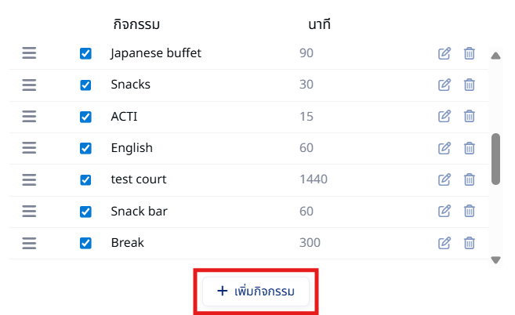The height and width of the screenshot is (315, 515).
Task: Uncheck the English checkbox
Action: [85, 148]
